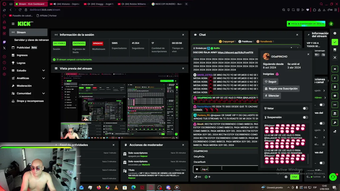Image resolution: width=340 pixels, height=191 pixels.
Task: Click the X icon in right toolbar
Action: click(335, 57)
